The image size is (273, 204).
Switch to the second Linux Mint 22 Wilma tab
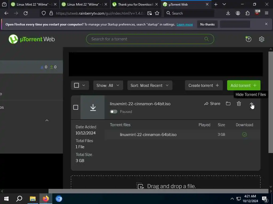85,4
